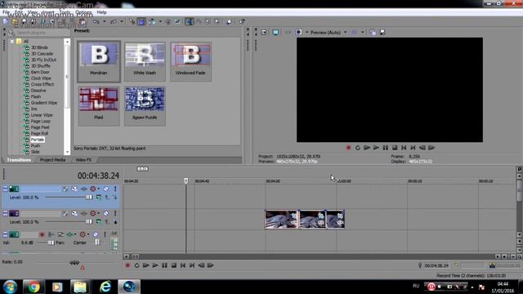523x294 pixels.
Task: Open the Overlays dropdown arrow in preview
Action: [363, 33]
